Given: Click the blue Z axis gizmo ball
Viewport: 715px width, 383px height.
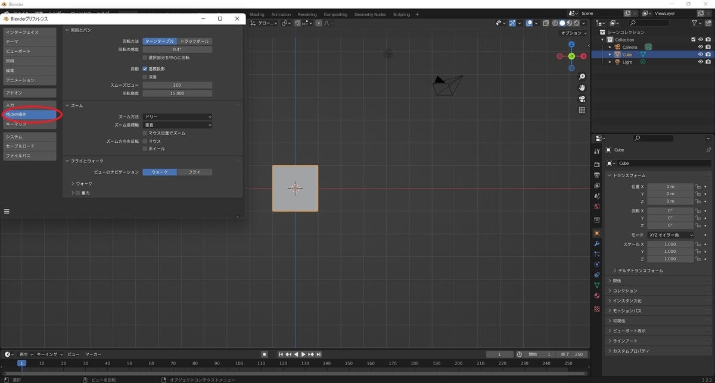Looking at the screenshot, I should pos(571,45).
